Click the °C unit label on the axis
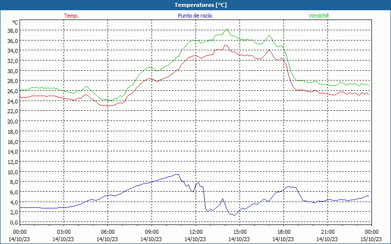 click(15, 22)
